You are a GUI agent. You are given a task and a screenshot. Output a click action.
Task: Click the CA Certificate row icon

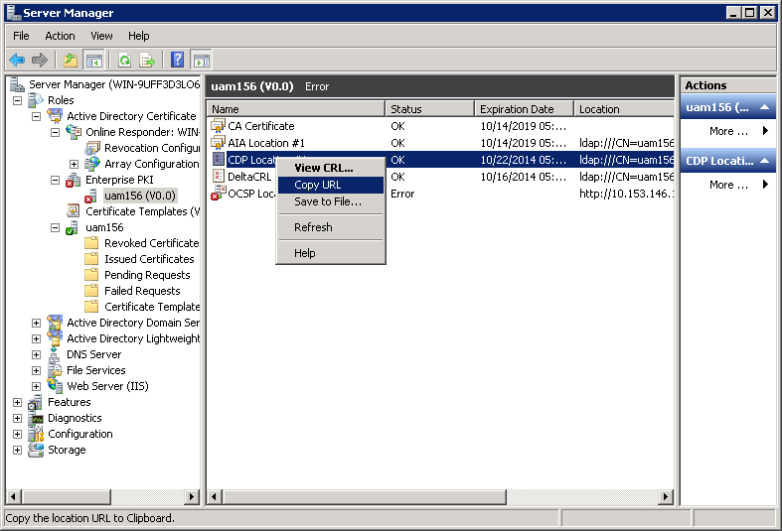coord(218,126)
